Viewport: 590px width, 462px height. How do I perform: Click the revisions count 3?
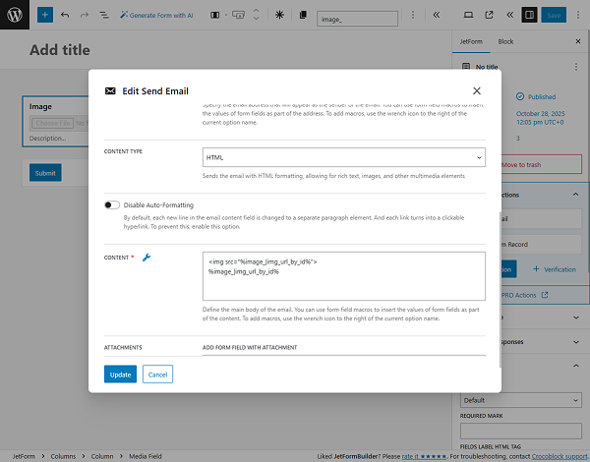(518, 139)
